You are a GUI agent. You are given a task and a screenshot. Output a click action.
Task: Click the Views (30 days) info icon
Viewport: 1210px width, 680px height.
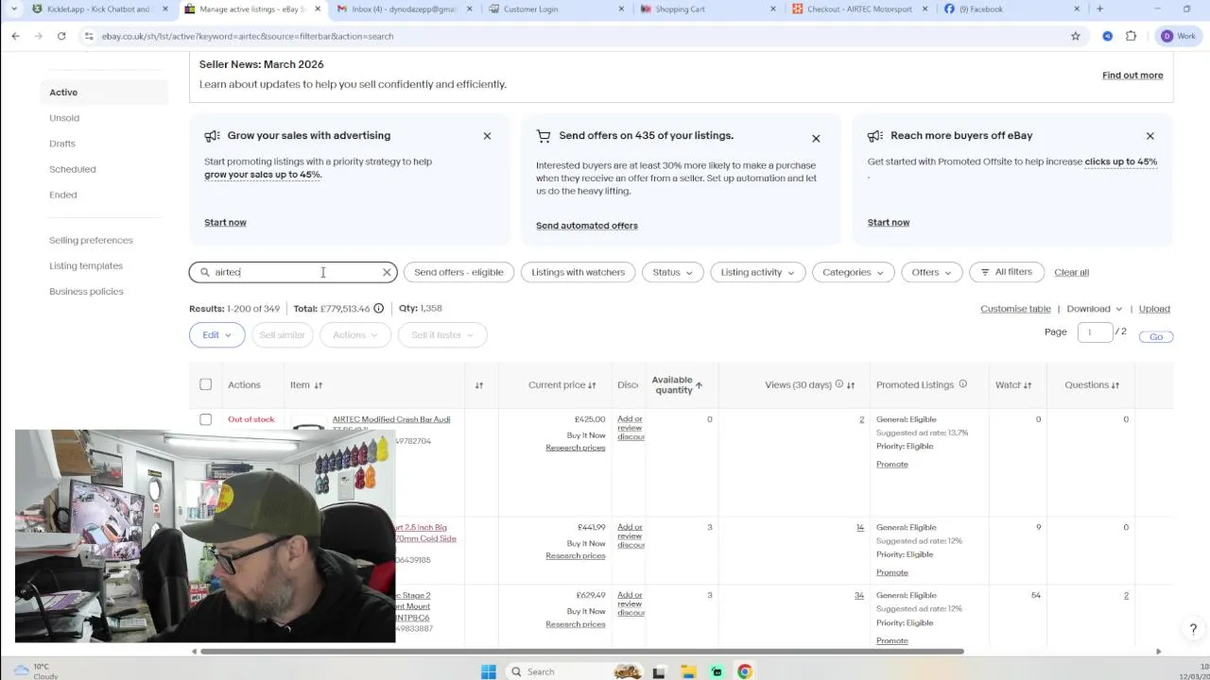pyautogui.click(x=838, y=384)
